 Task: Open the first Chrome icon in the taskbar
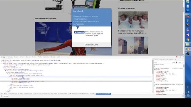pyautogui.click(x=188, y=40)
